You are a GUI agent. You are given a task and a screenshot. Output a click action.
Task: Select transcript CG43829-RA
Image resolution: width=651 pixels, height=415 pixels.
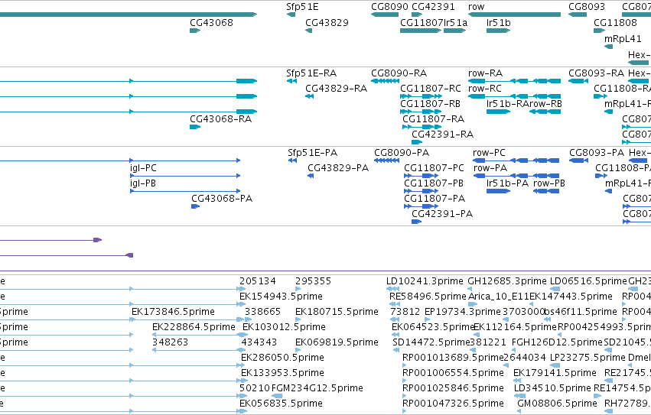coord(337,89)
